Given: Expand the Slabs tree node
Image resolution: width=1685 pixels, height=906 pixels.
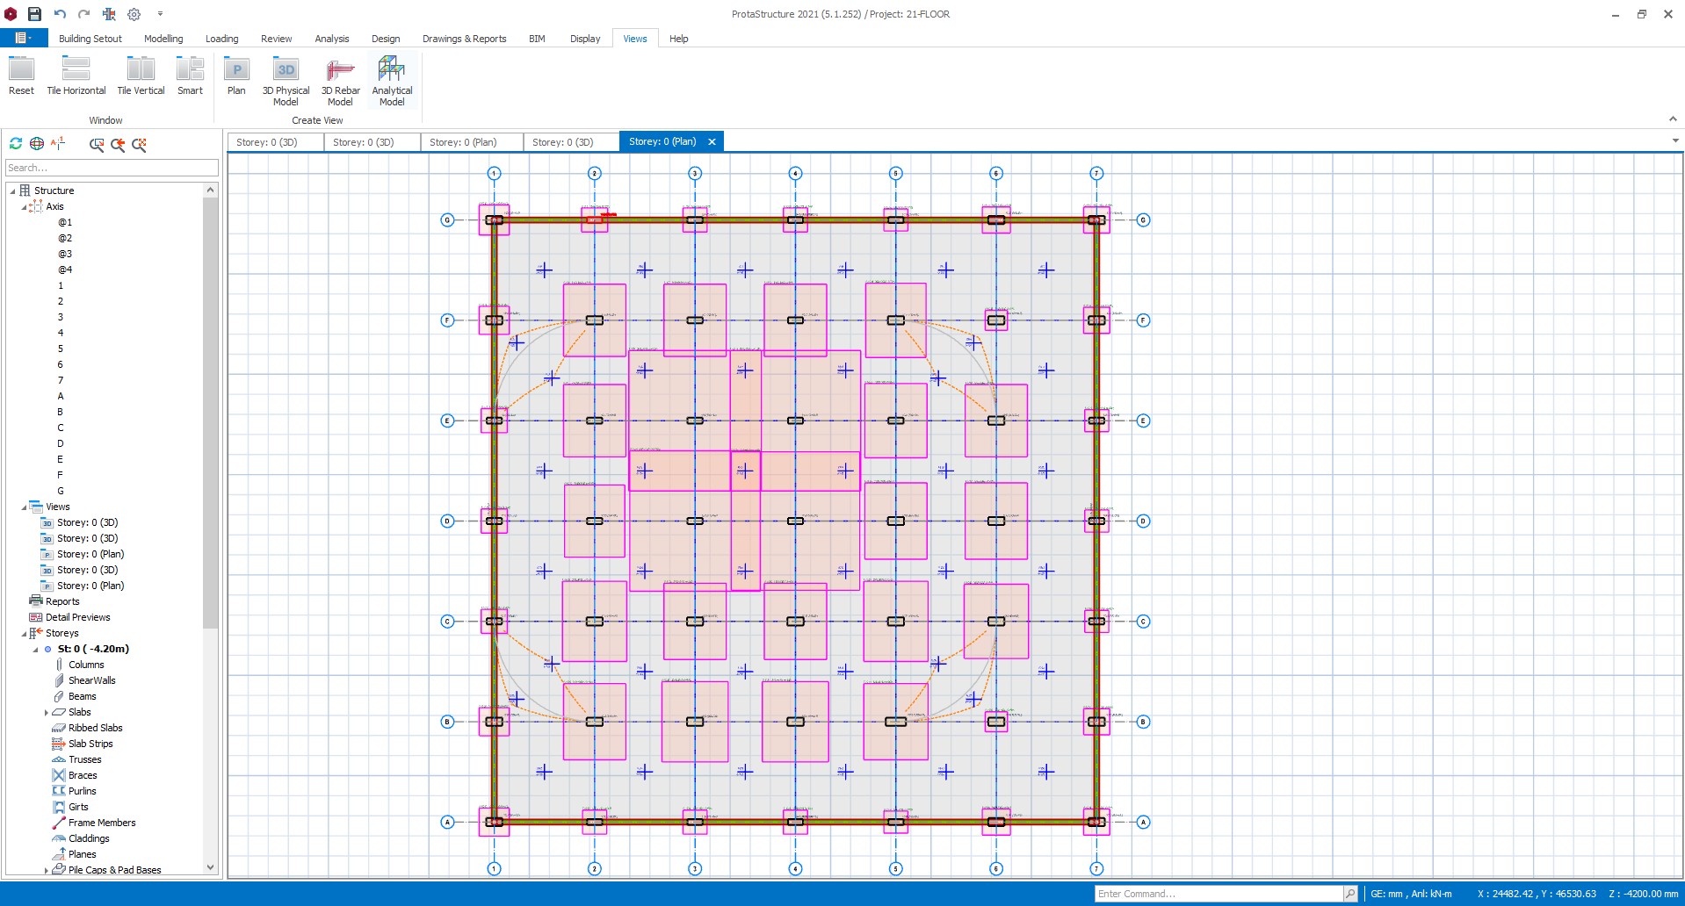Looking at the screenshot, I should 46,713.
